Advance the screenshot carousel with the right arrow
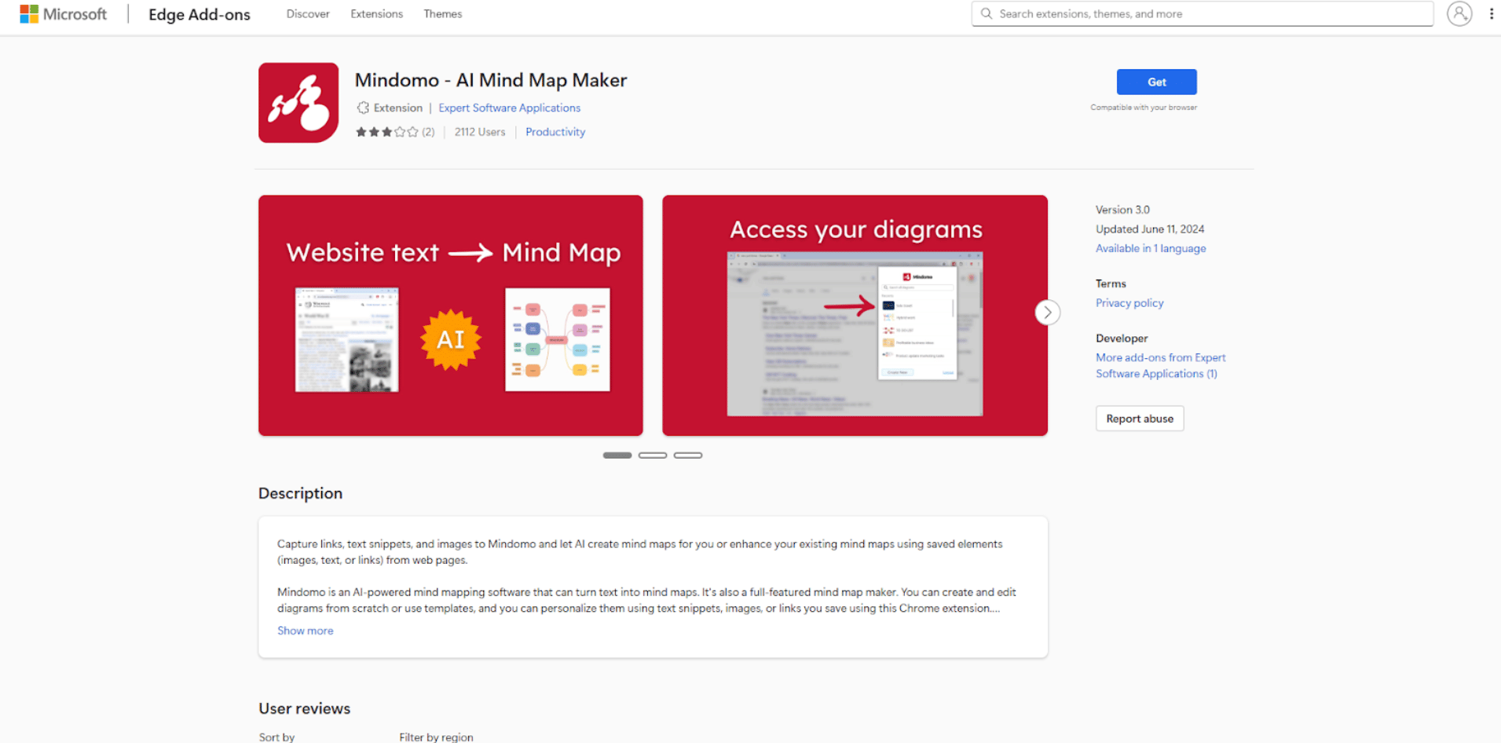The width and height of the screenshot is (1501, 743). coord(1047,312)
